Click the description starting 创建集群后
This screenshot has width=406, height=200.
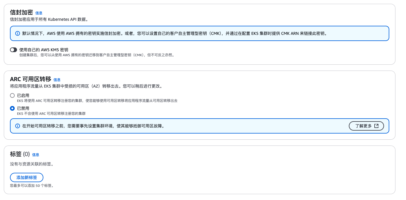pyautogui.click(x=97, y=55)
